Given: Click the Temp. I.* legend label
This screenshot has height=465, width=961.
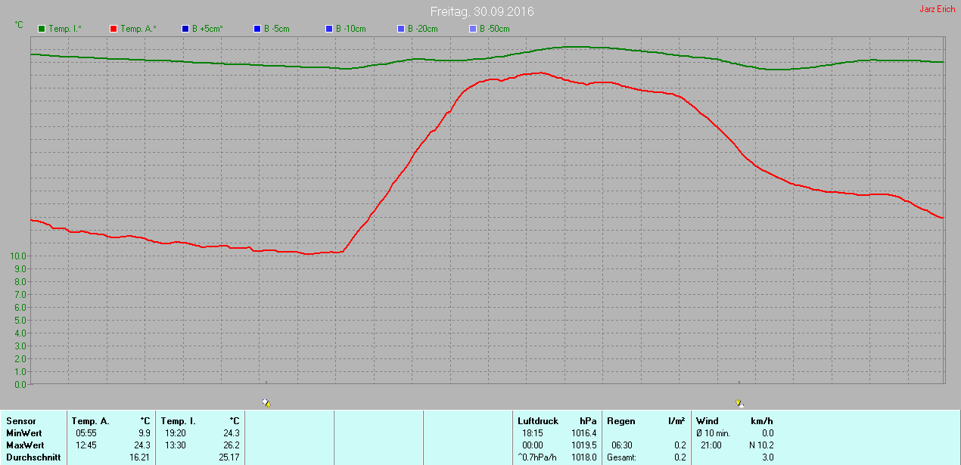Looking at the screenshot, I should point(65,29).
